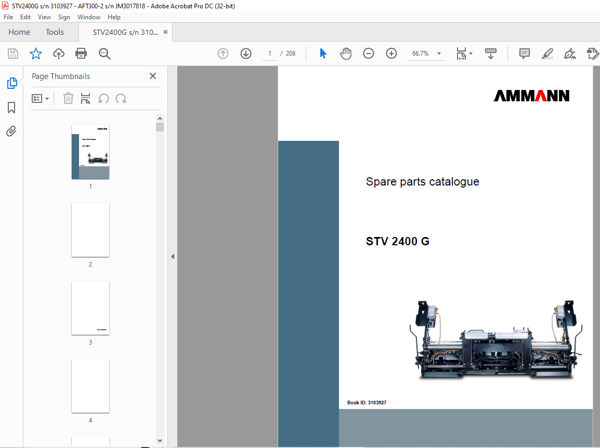This screenshot has width=600, height=448.
Task: Click the 'Spare parts catalogue' text
Action: 423,181
